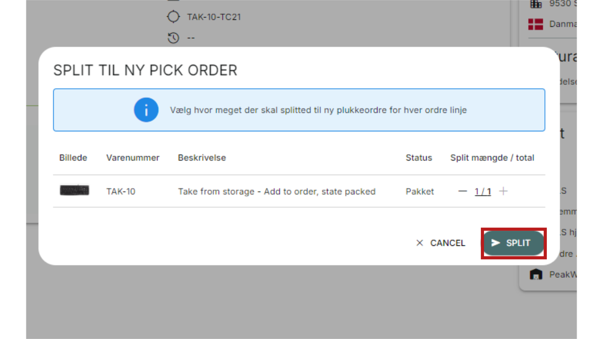603x339 pixels.
Task: Decrease split quantity with minus
Action: pos(462,191)
